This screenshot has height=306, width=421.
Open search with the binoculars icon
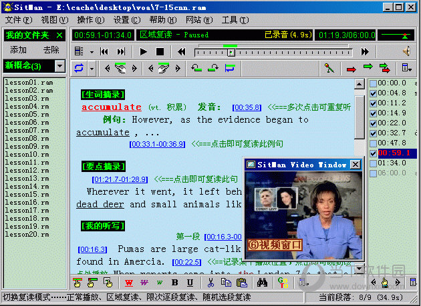pos(262,283)
